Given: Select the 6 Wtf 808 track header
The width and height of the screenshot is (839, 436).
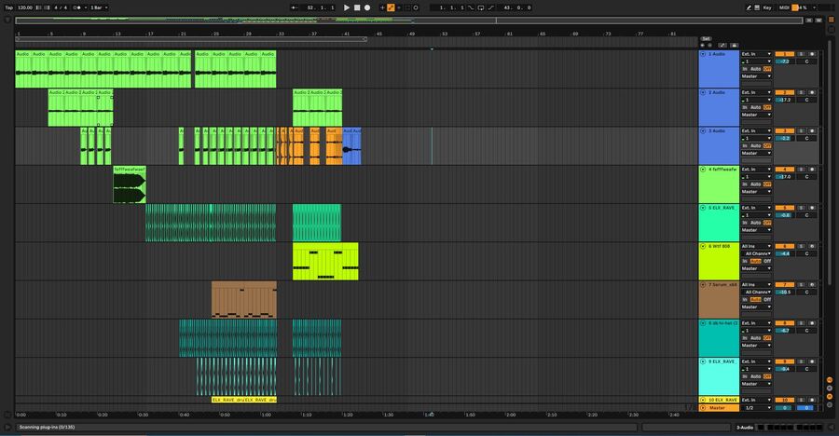Looking at the screenshot, I should [x=719, y=261].
